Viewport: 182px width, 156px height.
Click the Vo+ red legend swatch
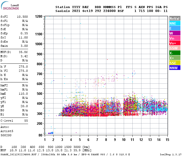(x=175, y=43)
